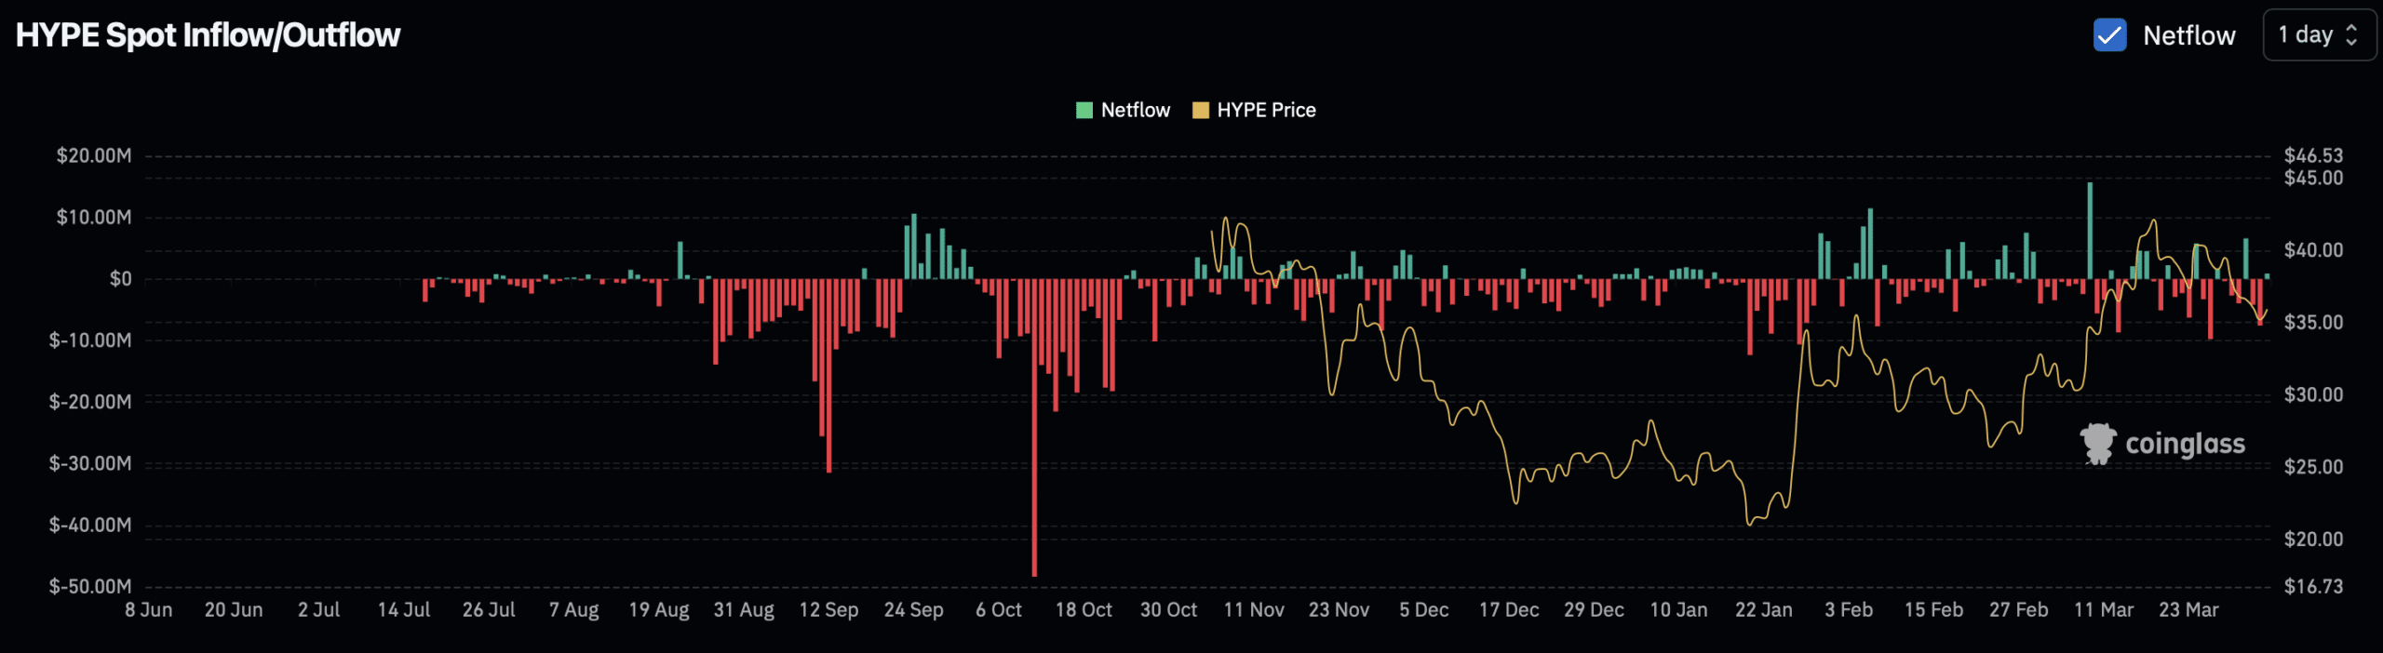The image size is (2383, 653).
Task: Hide the HYPE Price series via legend label
Action: click(x=1266, y=111)
